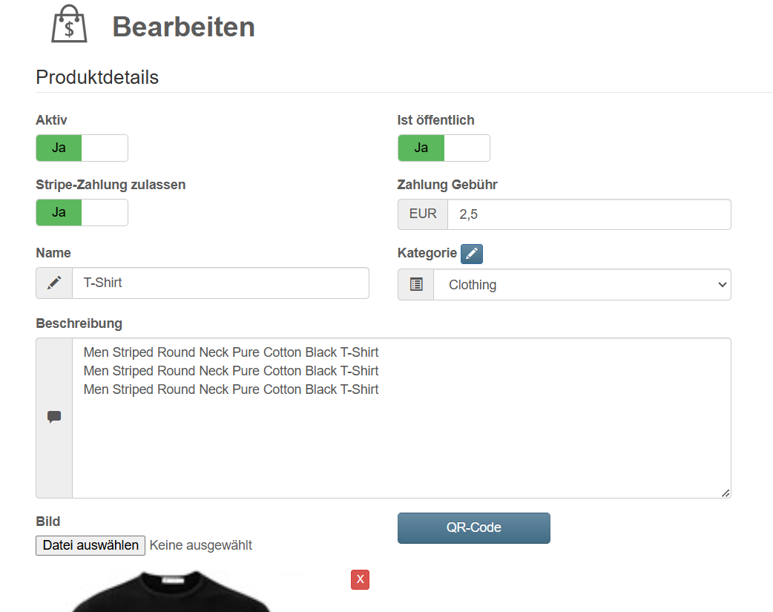Click the dropdown chevron arrow in Kategorie select

(x=723, y=285)
